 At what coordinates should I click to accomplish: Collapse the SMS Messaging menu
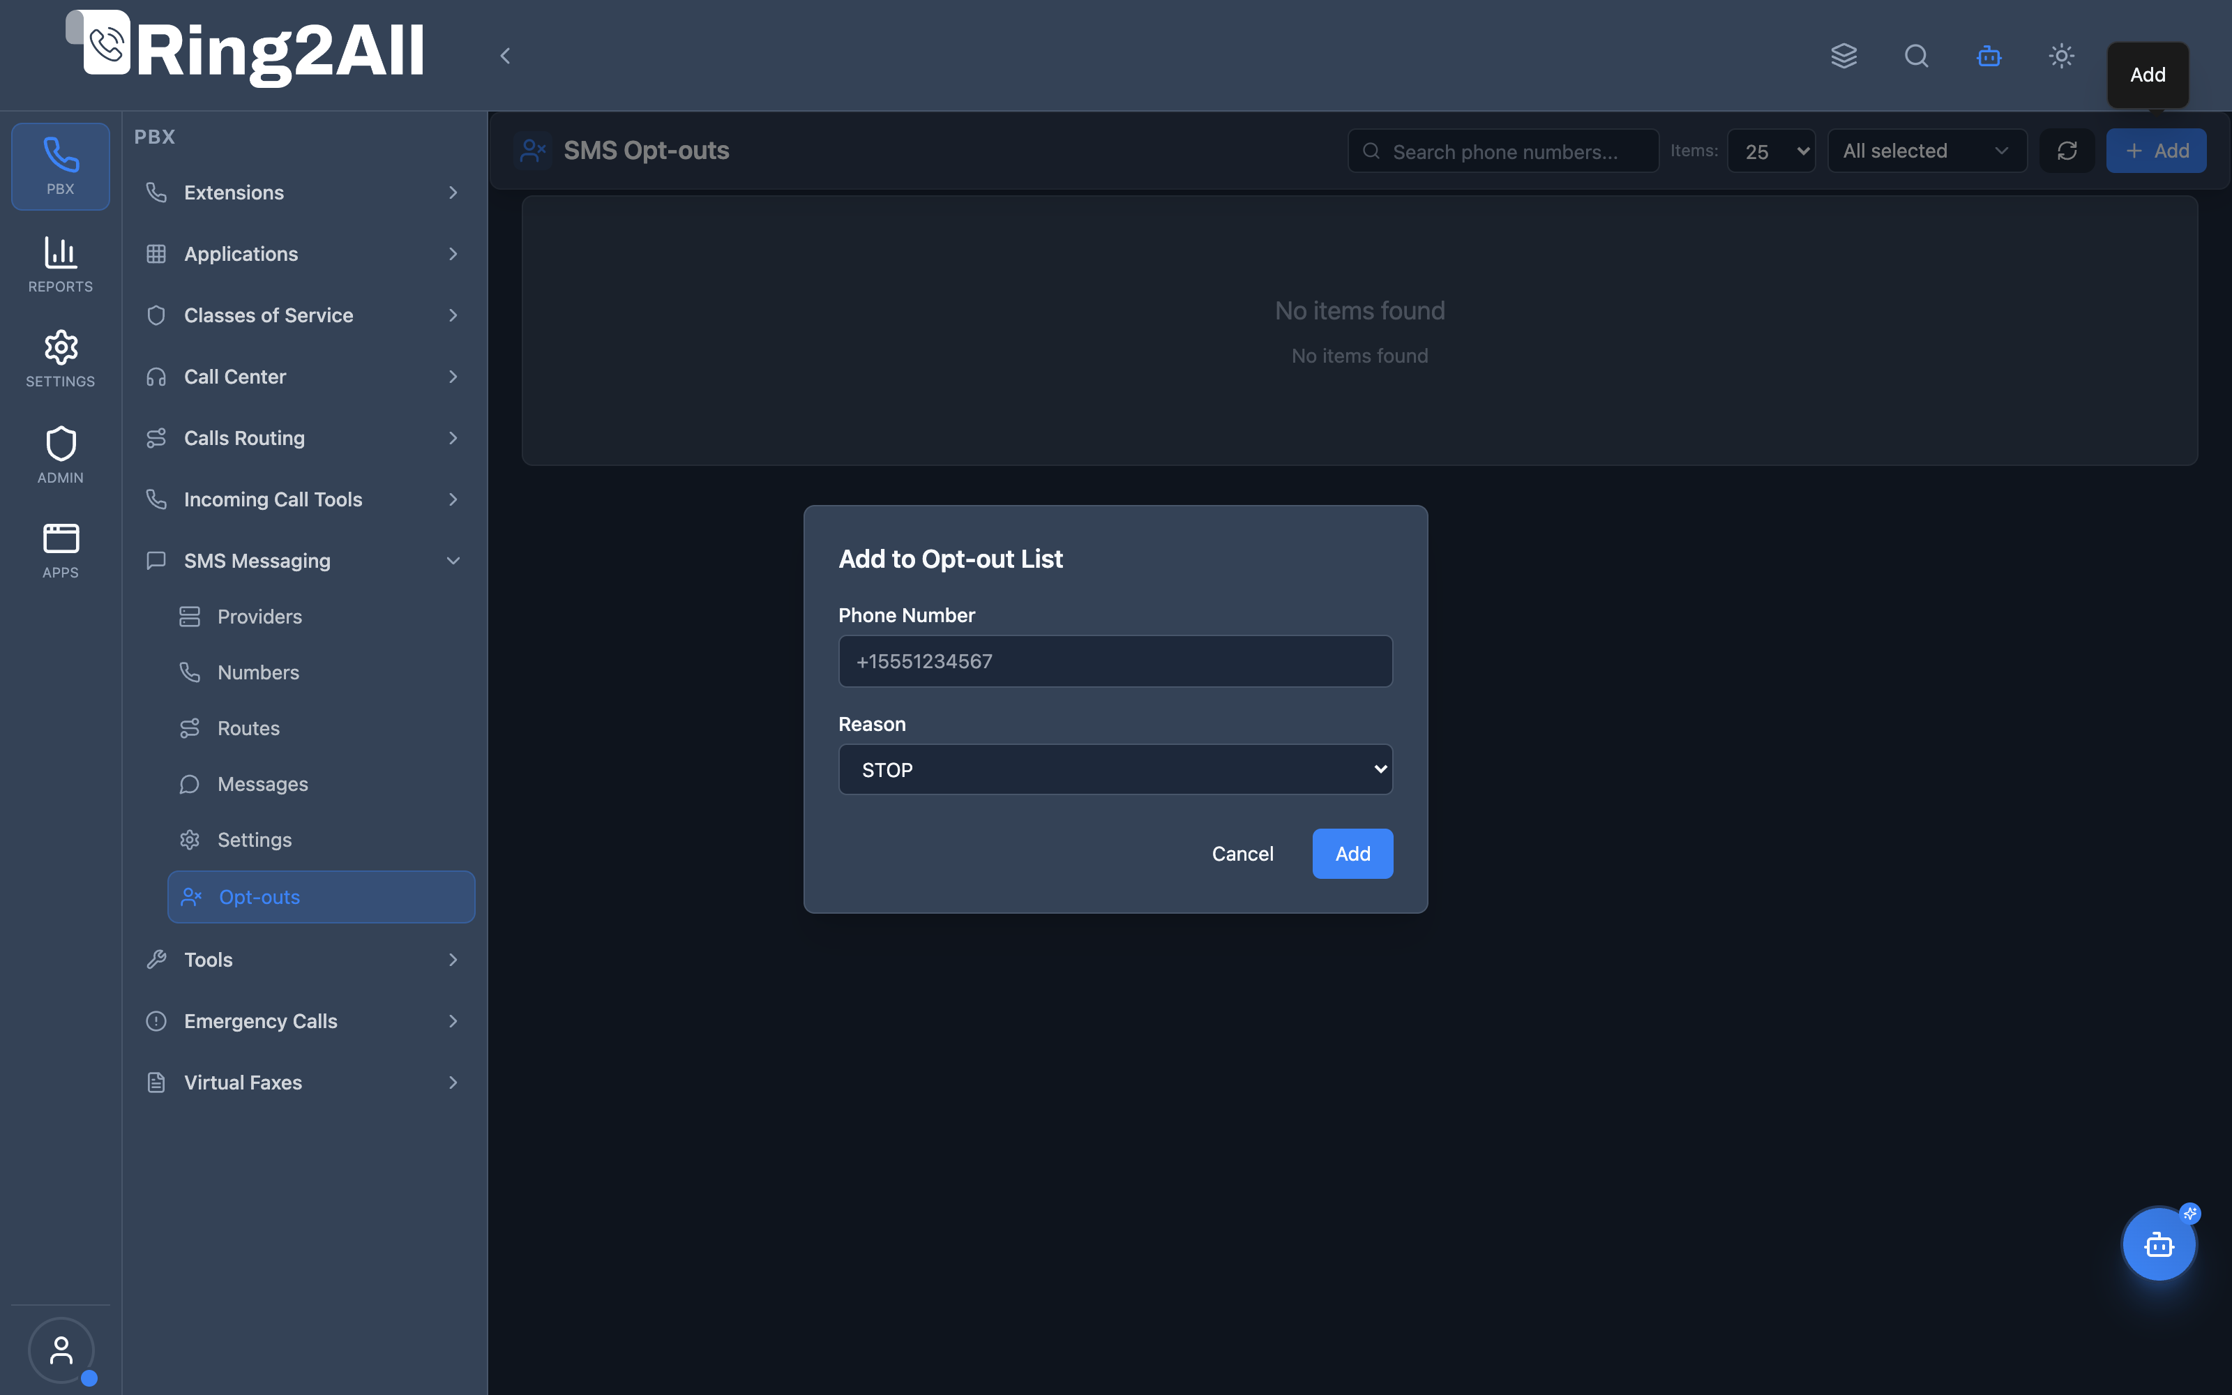click(x=303, y=561)
